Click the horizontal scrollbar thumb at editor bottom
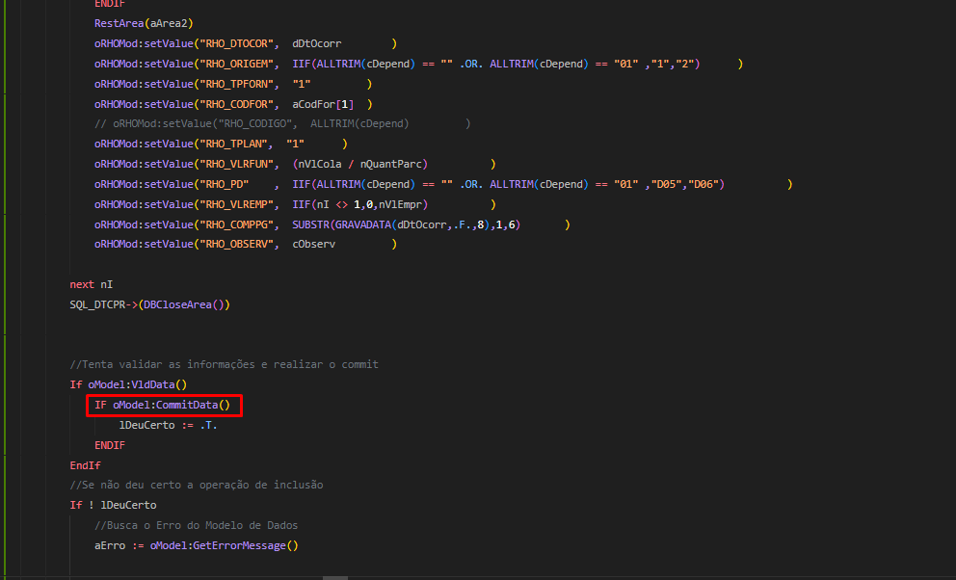The image size is (956, 580). click(x=334, y=577)
